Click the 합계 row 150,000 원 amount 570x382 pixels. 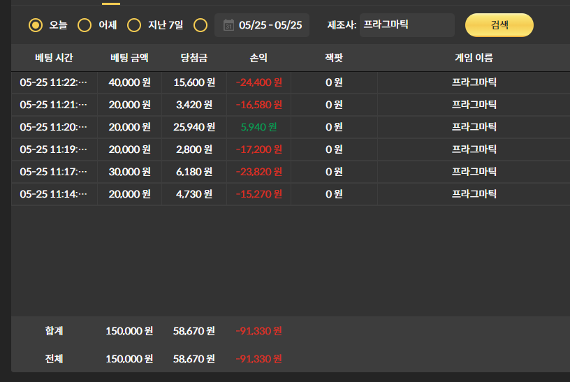pos(129,331)
